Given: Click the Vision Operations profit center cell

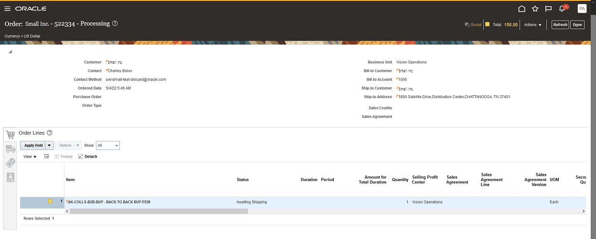Looking at the screenshot, I should click(x=427, y=202).
